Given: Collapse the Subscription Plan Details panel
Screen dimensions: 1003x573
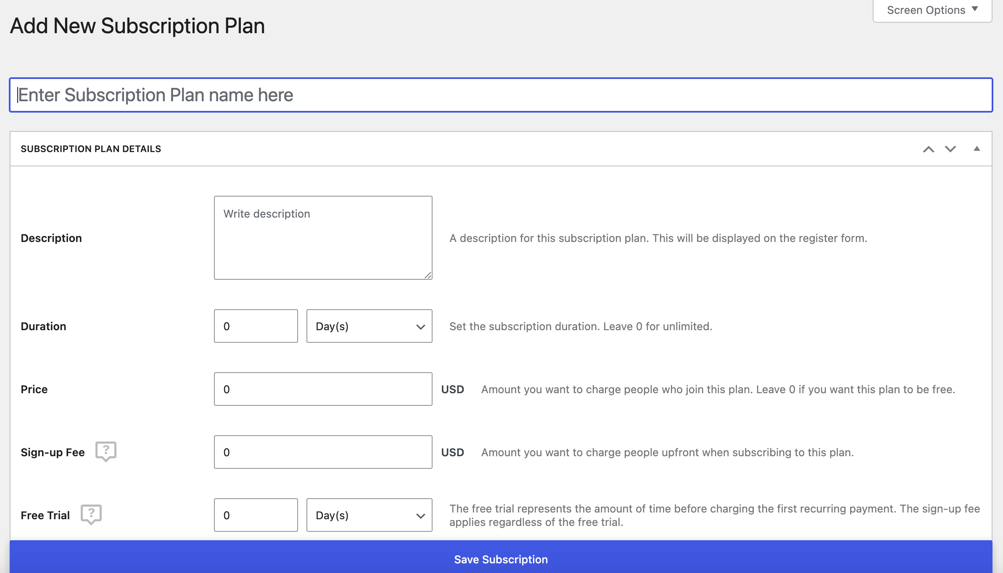Looking at the screenshot, I should click(x=977, y=149).
